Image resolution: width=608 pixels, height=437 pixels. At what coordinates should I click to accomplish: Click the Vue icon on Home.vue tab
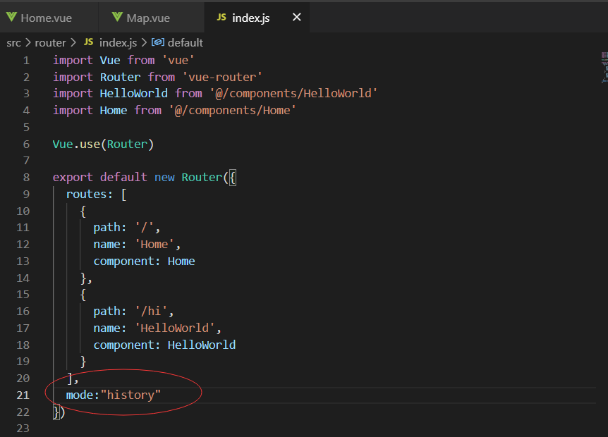coord(11,17)
